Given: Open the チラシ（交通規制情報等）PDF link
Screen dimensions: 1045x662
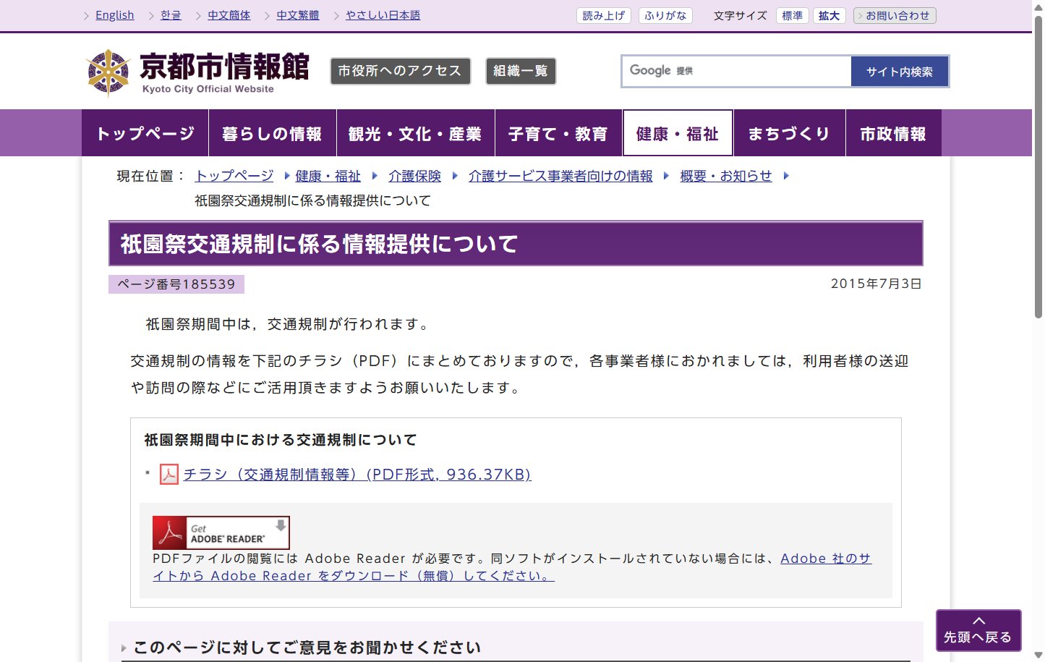Looking at the screenshot, I should [357, 475].
